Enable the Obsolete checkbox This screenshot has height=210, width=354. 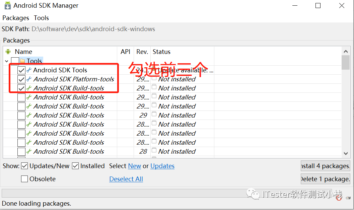tap(24, 179)
